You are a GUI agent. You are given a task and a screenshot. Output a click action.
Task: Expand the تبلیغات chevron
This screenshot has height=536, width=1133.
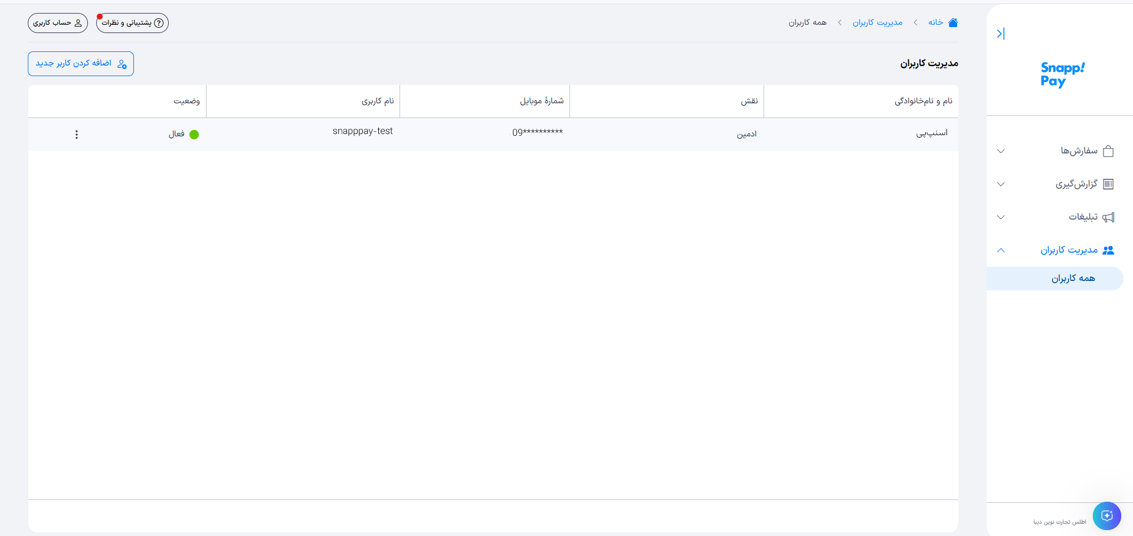1001,217
